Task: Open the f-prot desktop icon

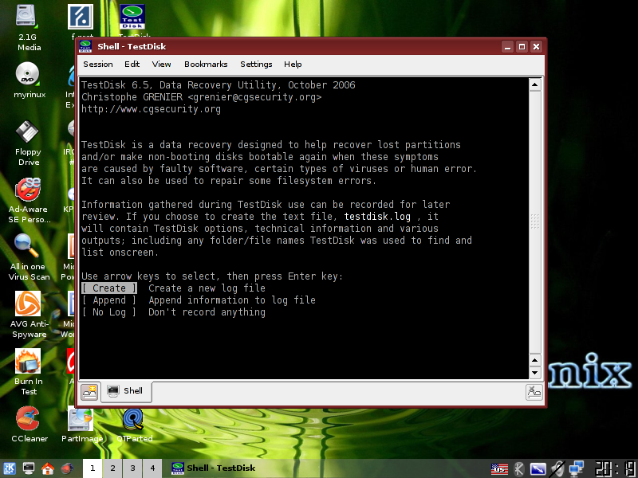Action: [x=81, y=17]
